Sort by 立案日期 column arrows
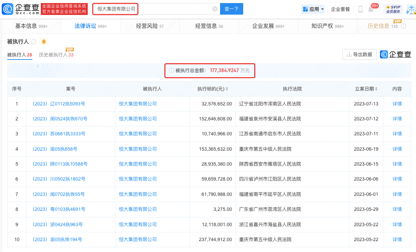Viewport: 416px width, 252px height. tap(377, 89)
